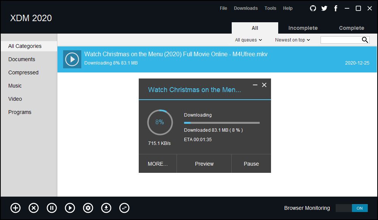Screen dimensions: 378x220
Task: Open the Facebook link icon
Action: 336,8
